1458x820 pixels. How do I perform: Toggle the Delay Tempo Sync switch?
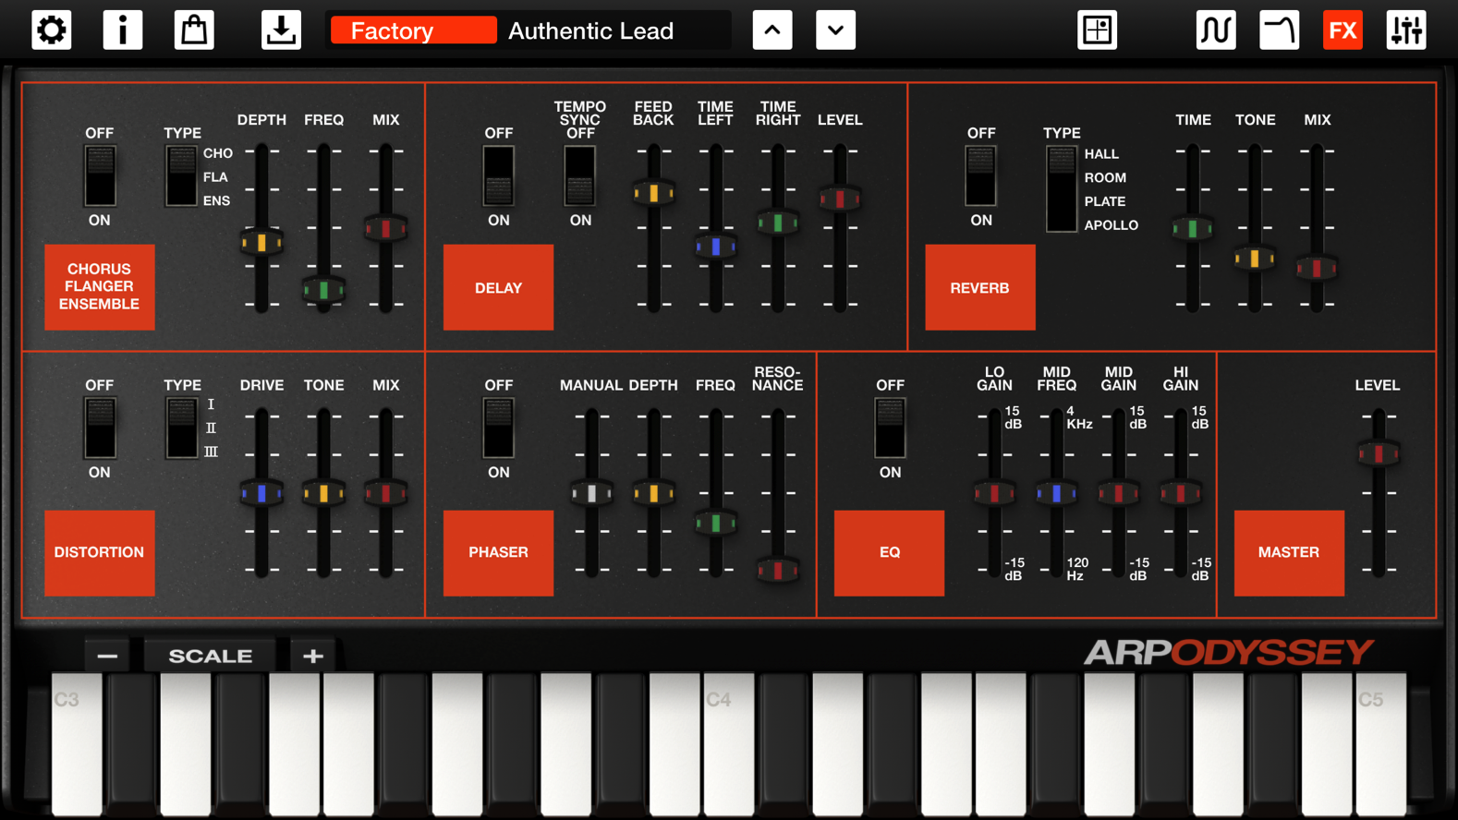coord(580,175)
